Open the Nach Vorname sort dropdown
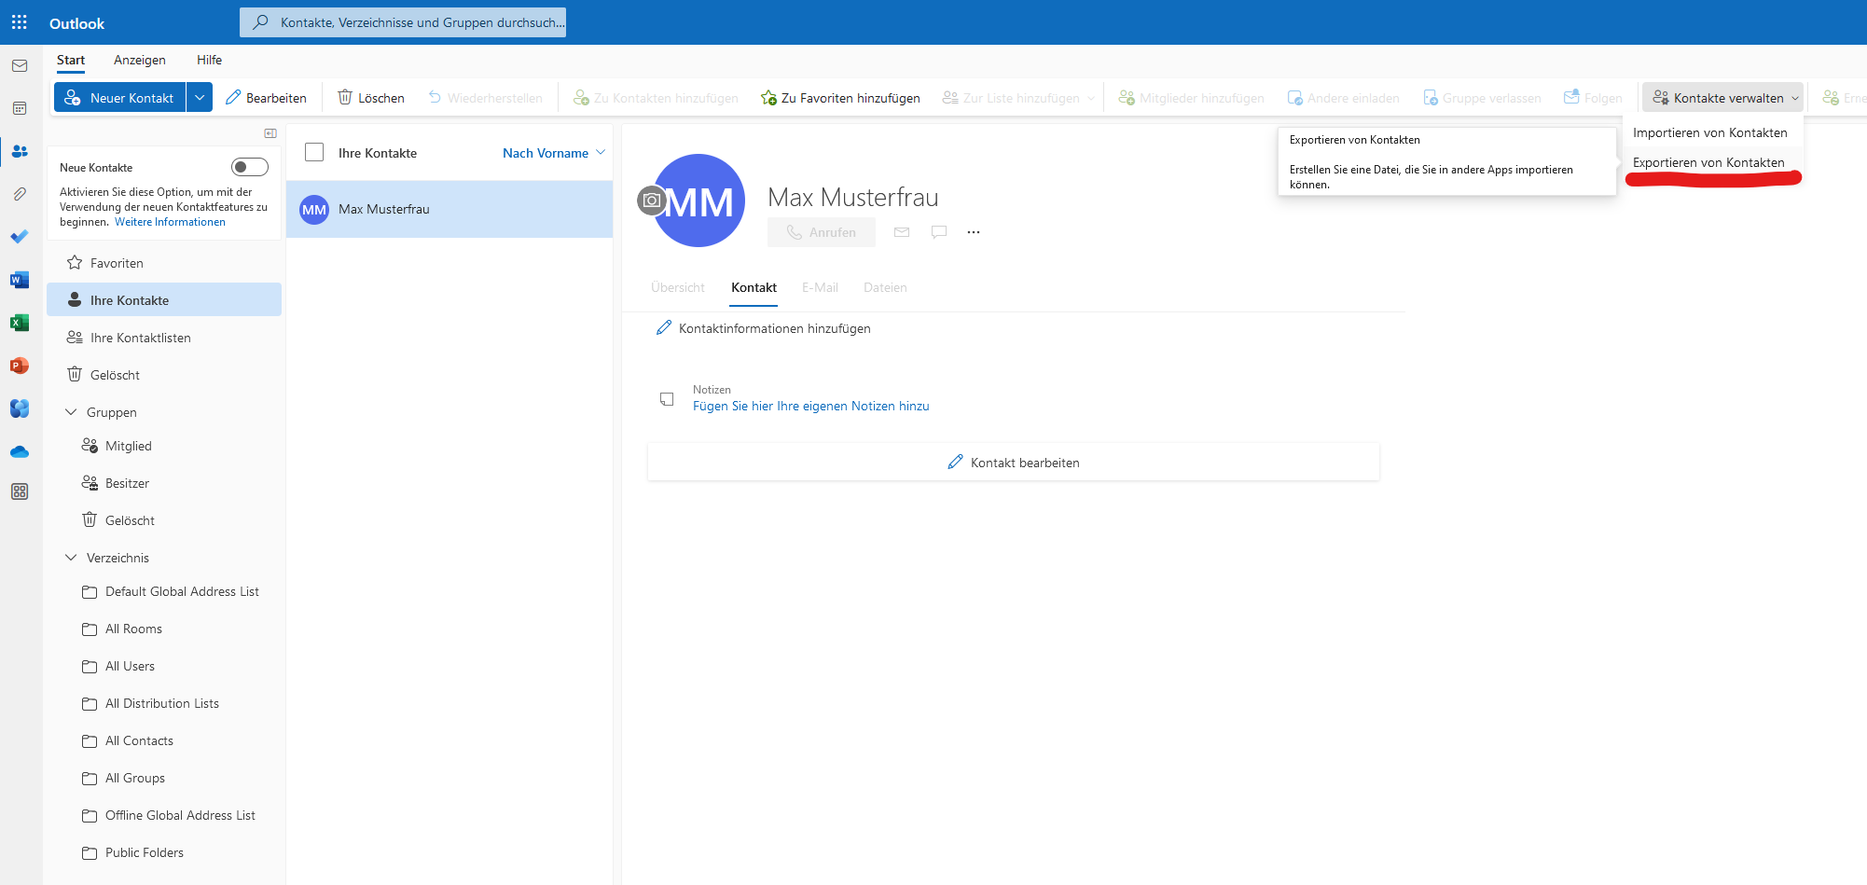 coord(553,153)
